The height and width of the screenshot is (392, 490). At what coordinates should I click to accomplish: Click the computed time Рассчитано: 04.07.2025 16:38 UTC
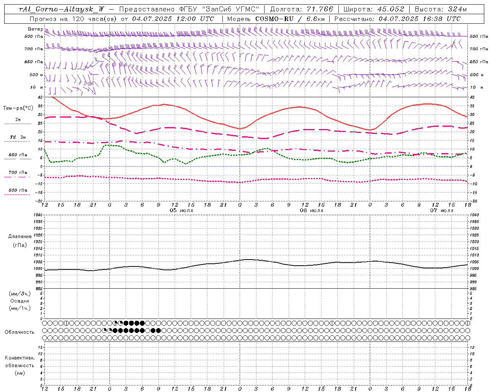tap(397, 19)
